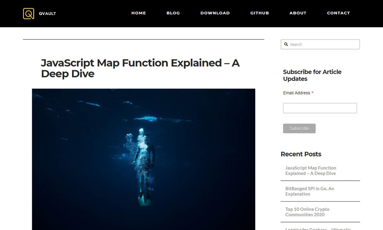Visit the GitHub menu link
This screenshot has height=230, width=383.
click(x=259, y=13)
